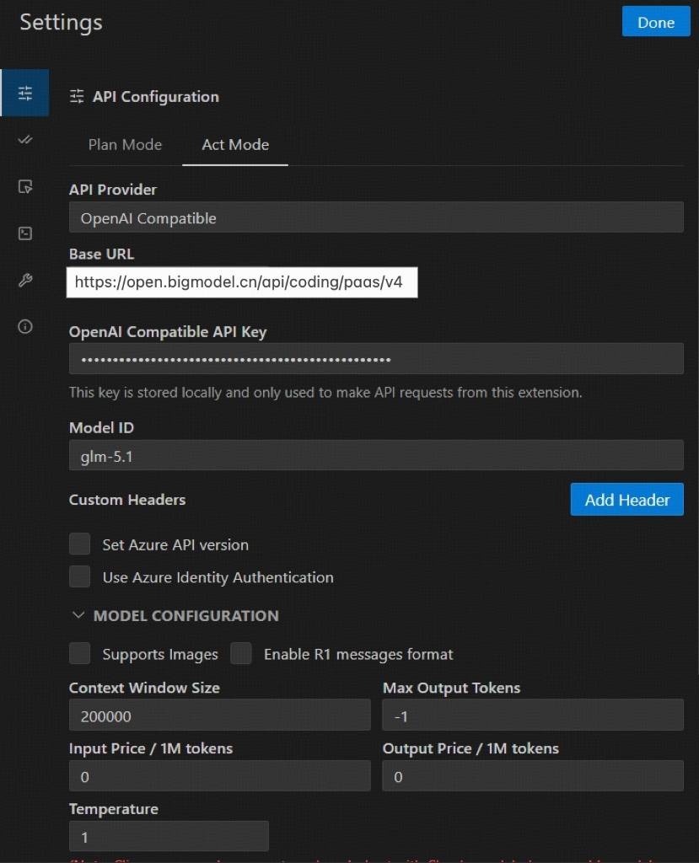
Task: Select the Act Mode tab
Action: 235,145
